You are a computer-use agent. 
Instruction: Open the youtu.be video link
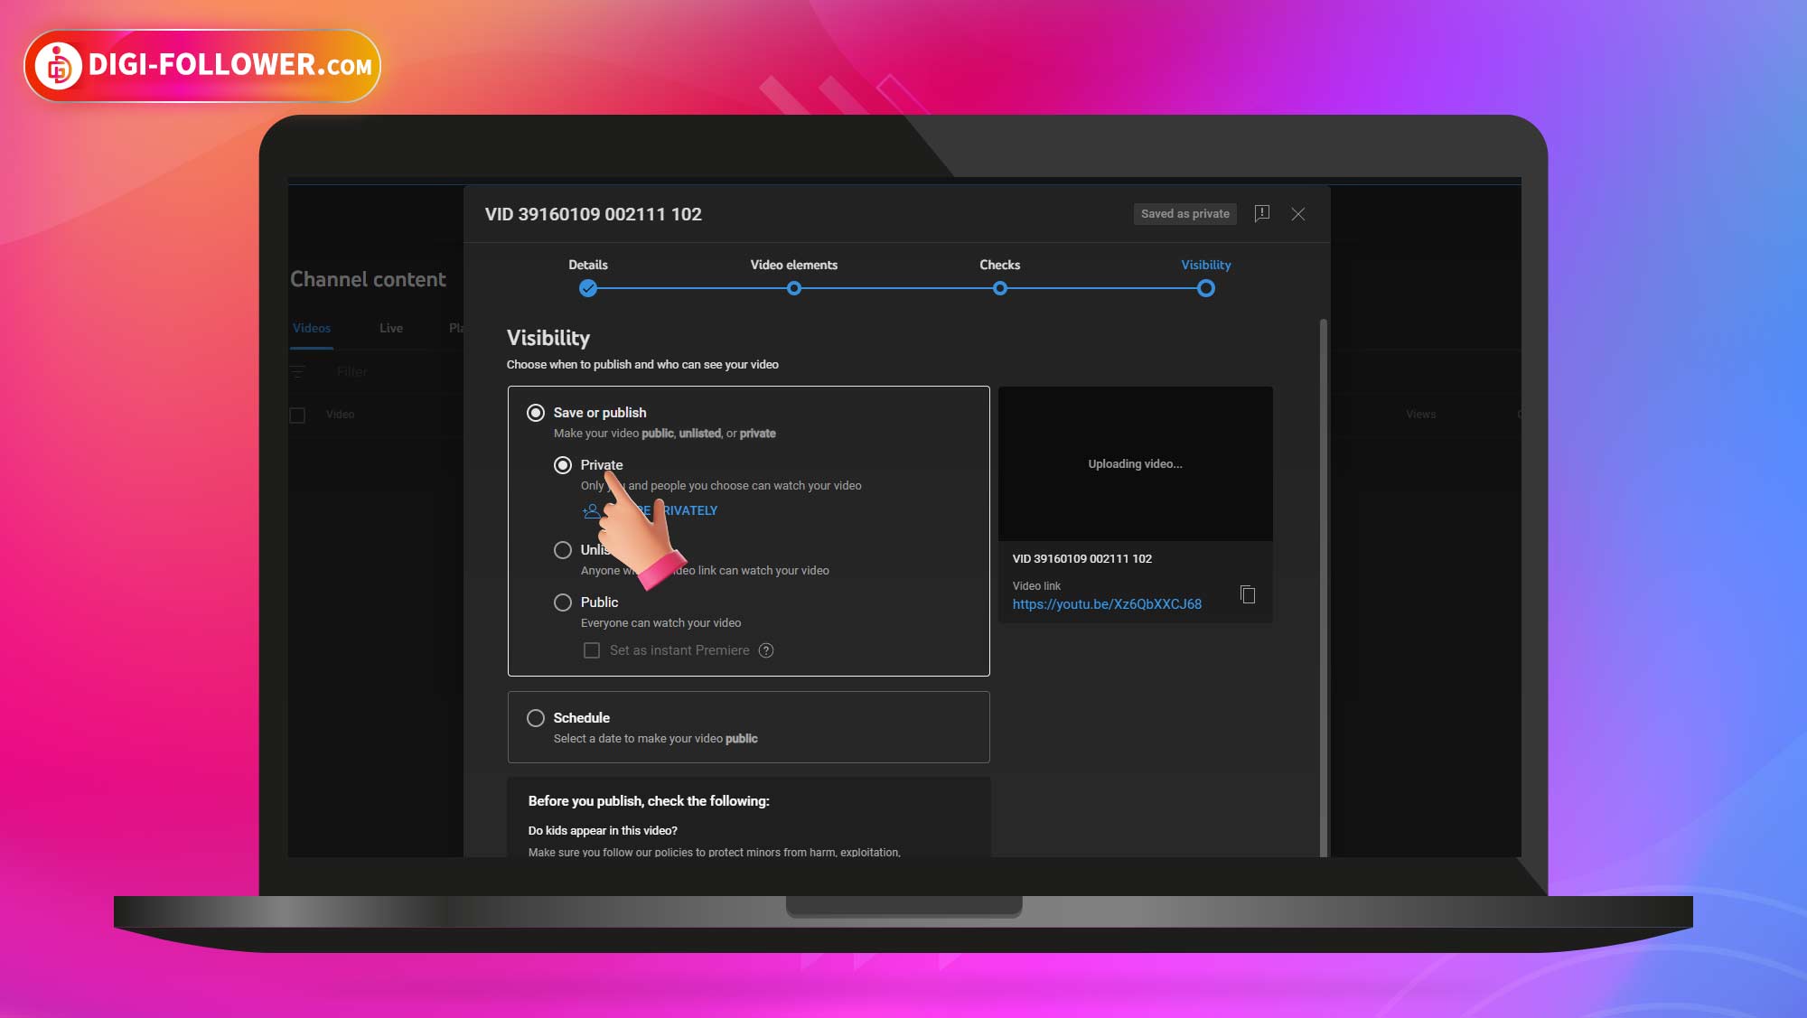1107,604
